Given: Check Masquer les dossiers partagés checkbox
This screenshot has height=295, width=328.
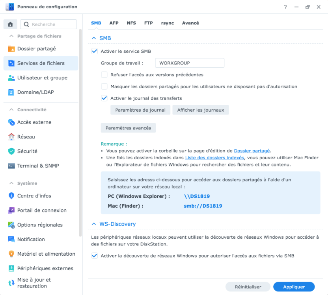Looking at the screenshot, I should pos(104,87).
